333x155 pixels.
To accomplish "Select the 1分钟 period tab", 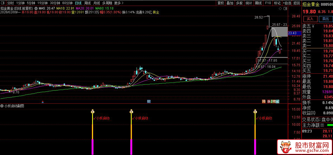I will click(21, 3).
